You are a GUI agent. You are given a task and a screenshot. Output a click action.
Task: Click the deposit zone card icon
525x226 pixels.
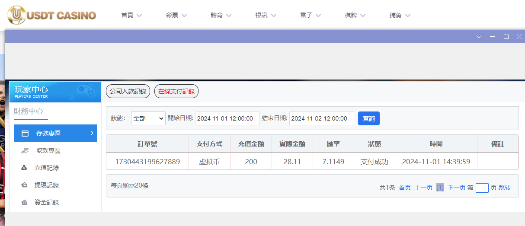[x=25, y=133]
